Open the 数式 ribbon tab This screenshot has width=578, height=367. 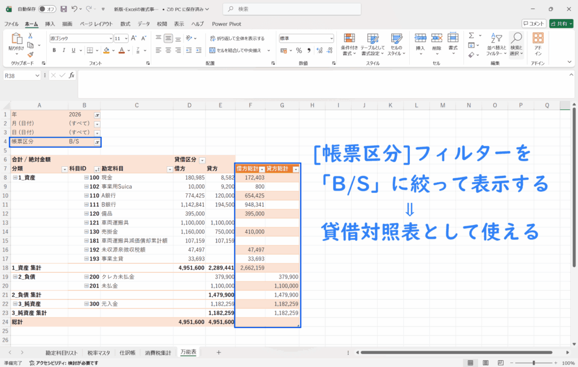pos(125,24)
